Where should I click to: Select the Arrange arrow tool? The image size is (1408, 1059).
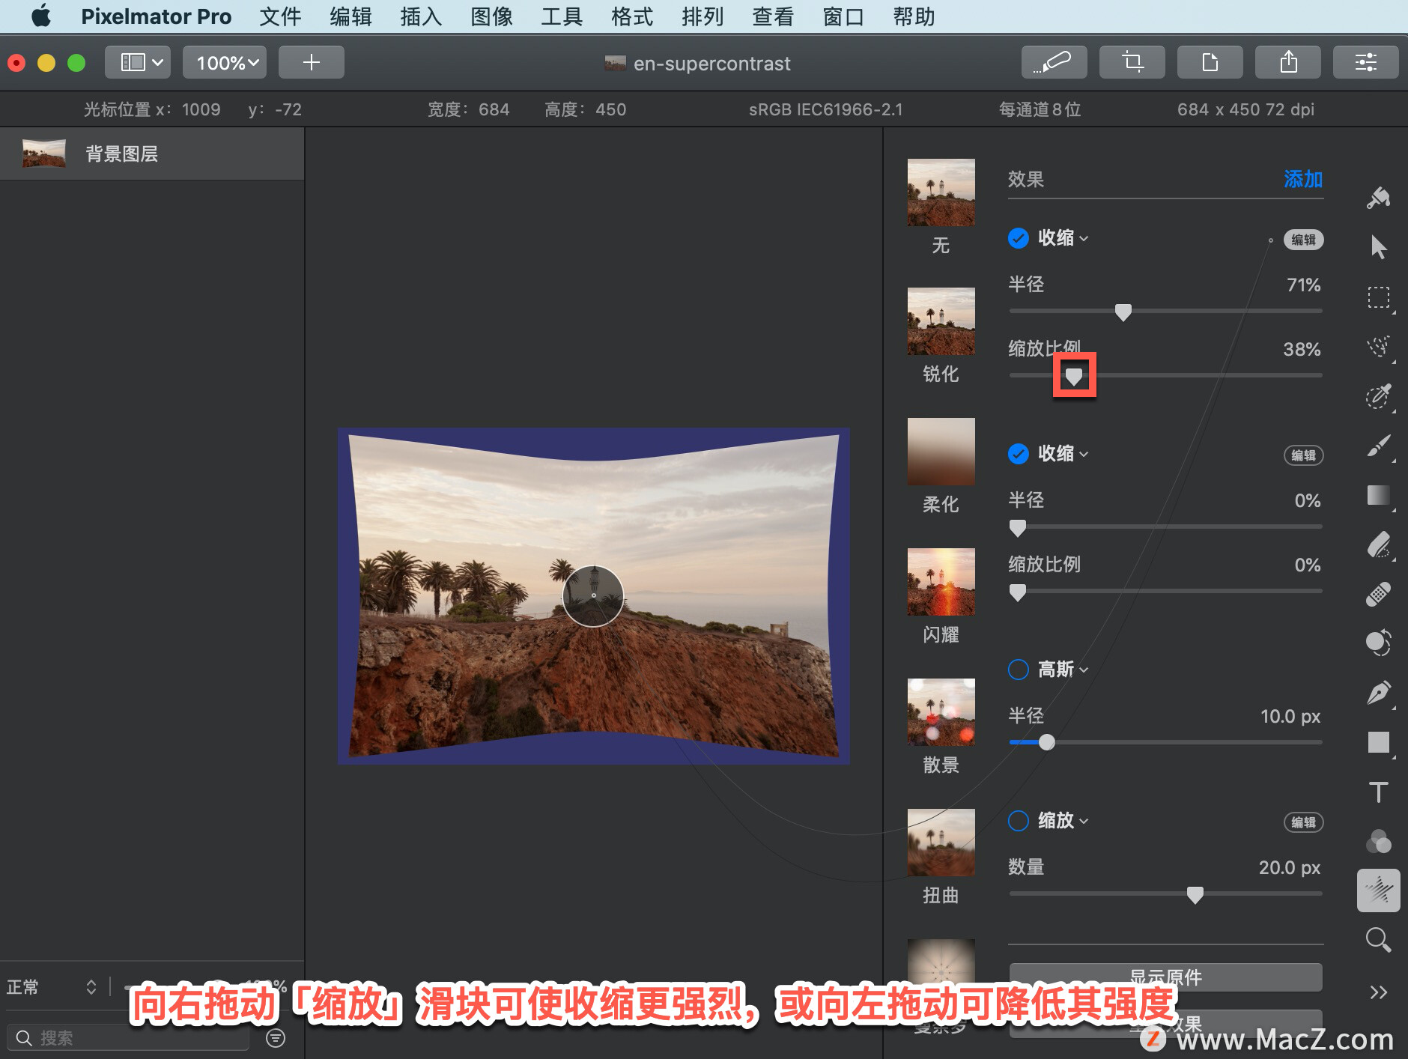[x=1378, y=246]
